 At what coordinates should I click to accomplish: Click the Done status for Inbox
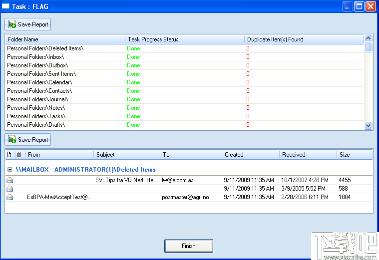tap(133, 57)
